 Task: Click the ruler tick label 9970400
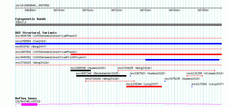[x=174, y=10]
